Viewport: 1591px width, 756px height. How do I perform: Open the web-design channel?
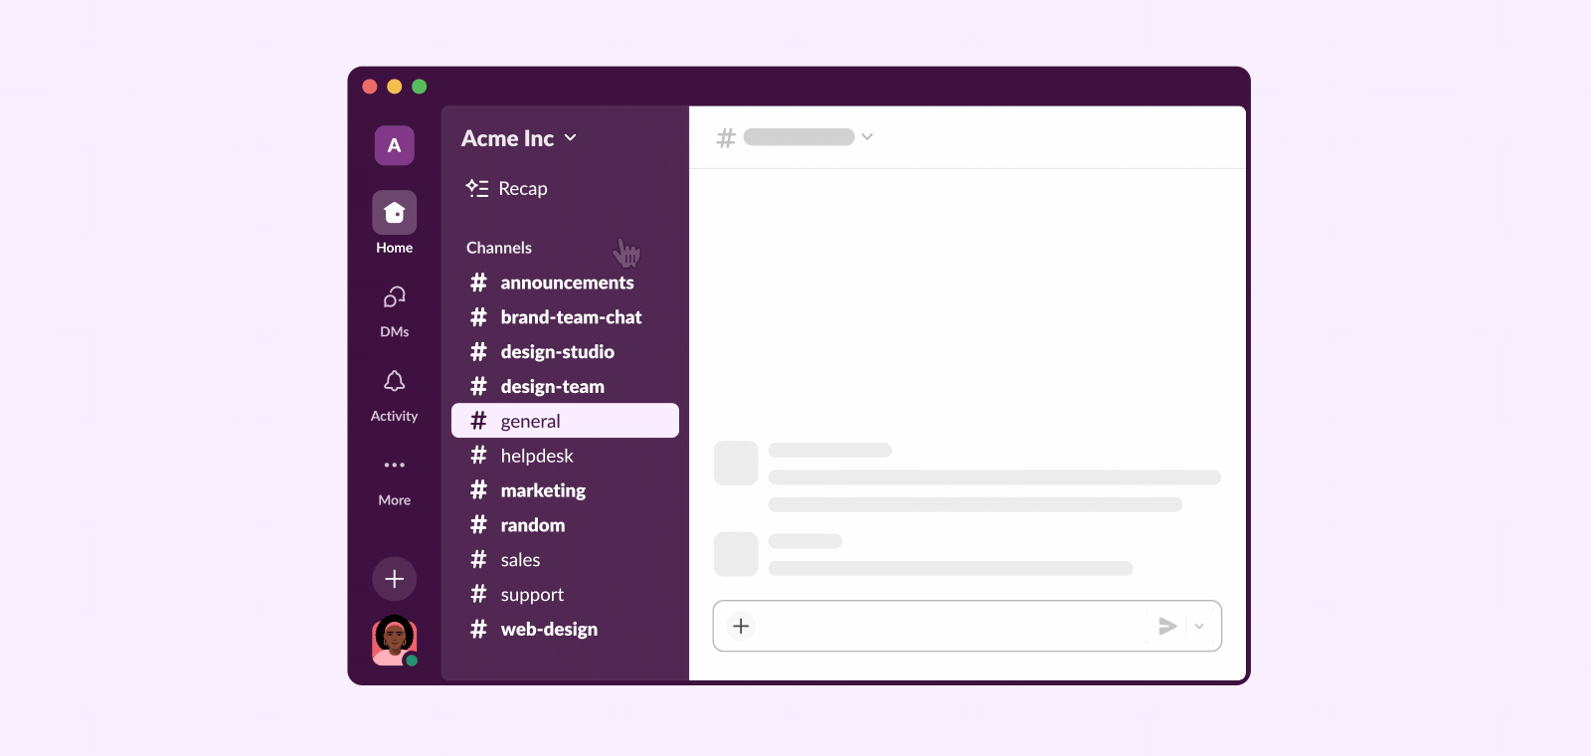pyautogui.click(x=548, y=629)
